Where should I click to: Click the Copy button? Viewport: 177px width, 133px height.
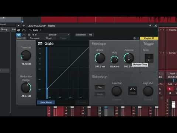pyautogui.click(x=49, y=38)
